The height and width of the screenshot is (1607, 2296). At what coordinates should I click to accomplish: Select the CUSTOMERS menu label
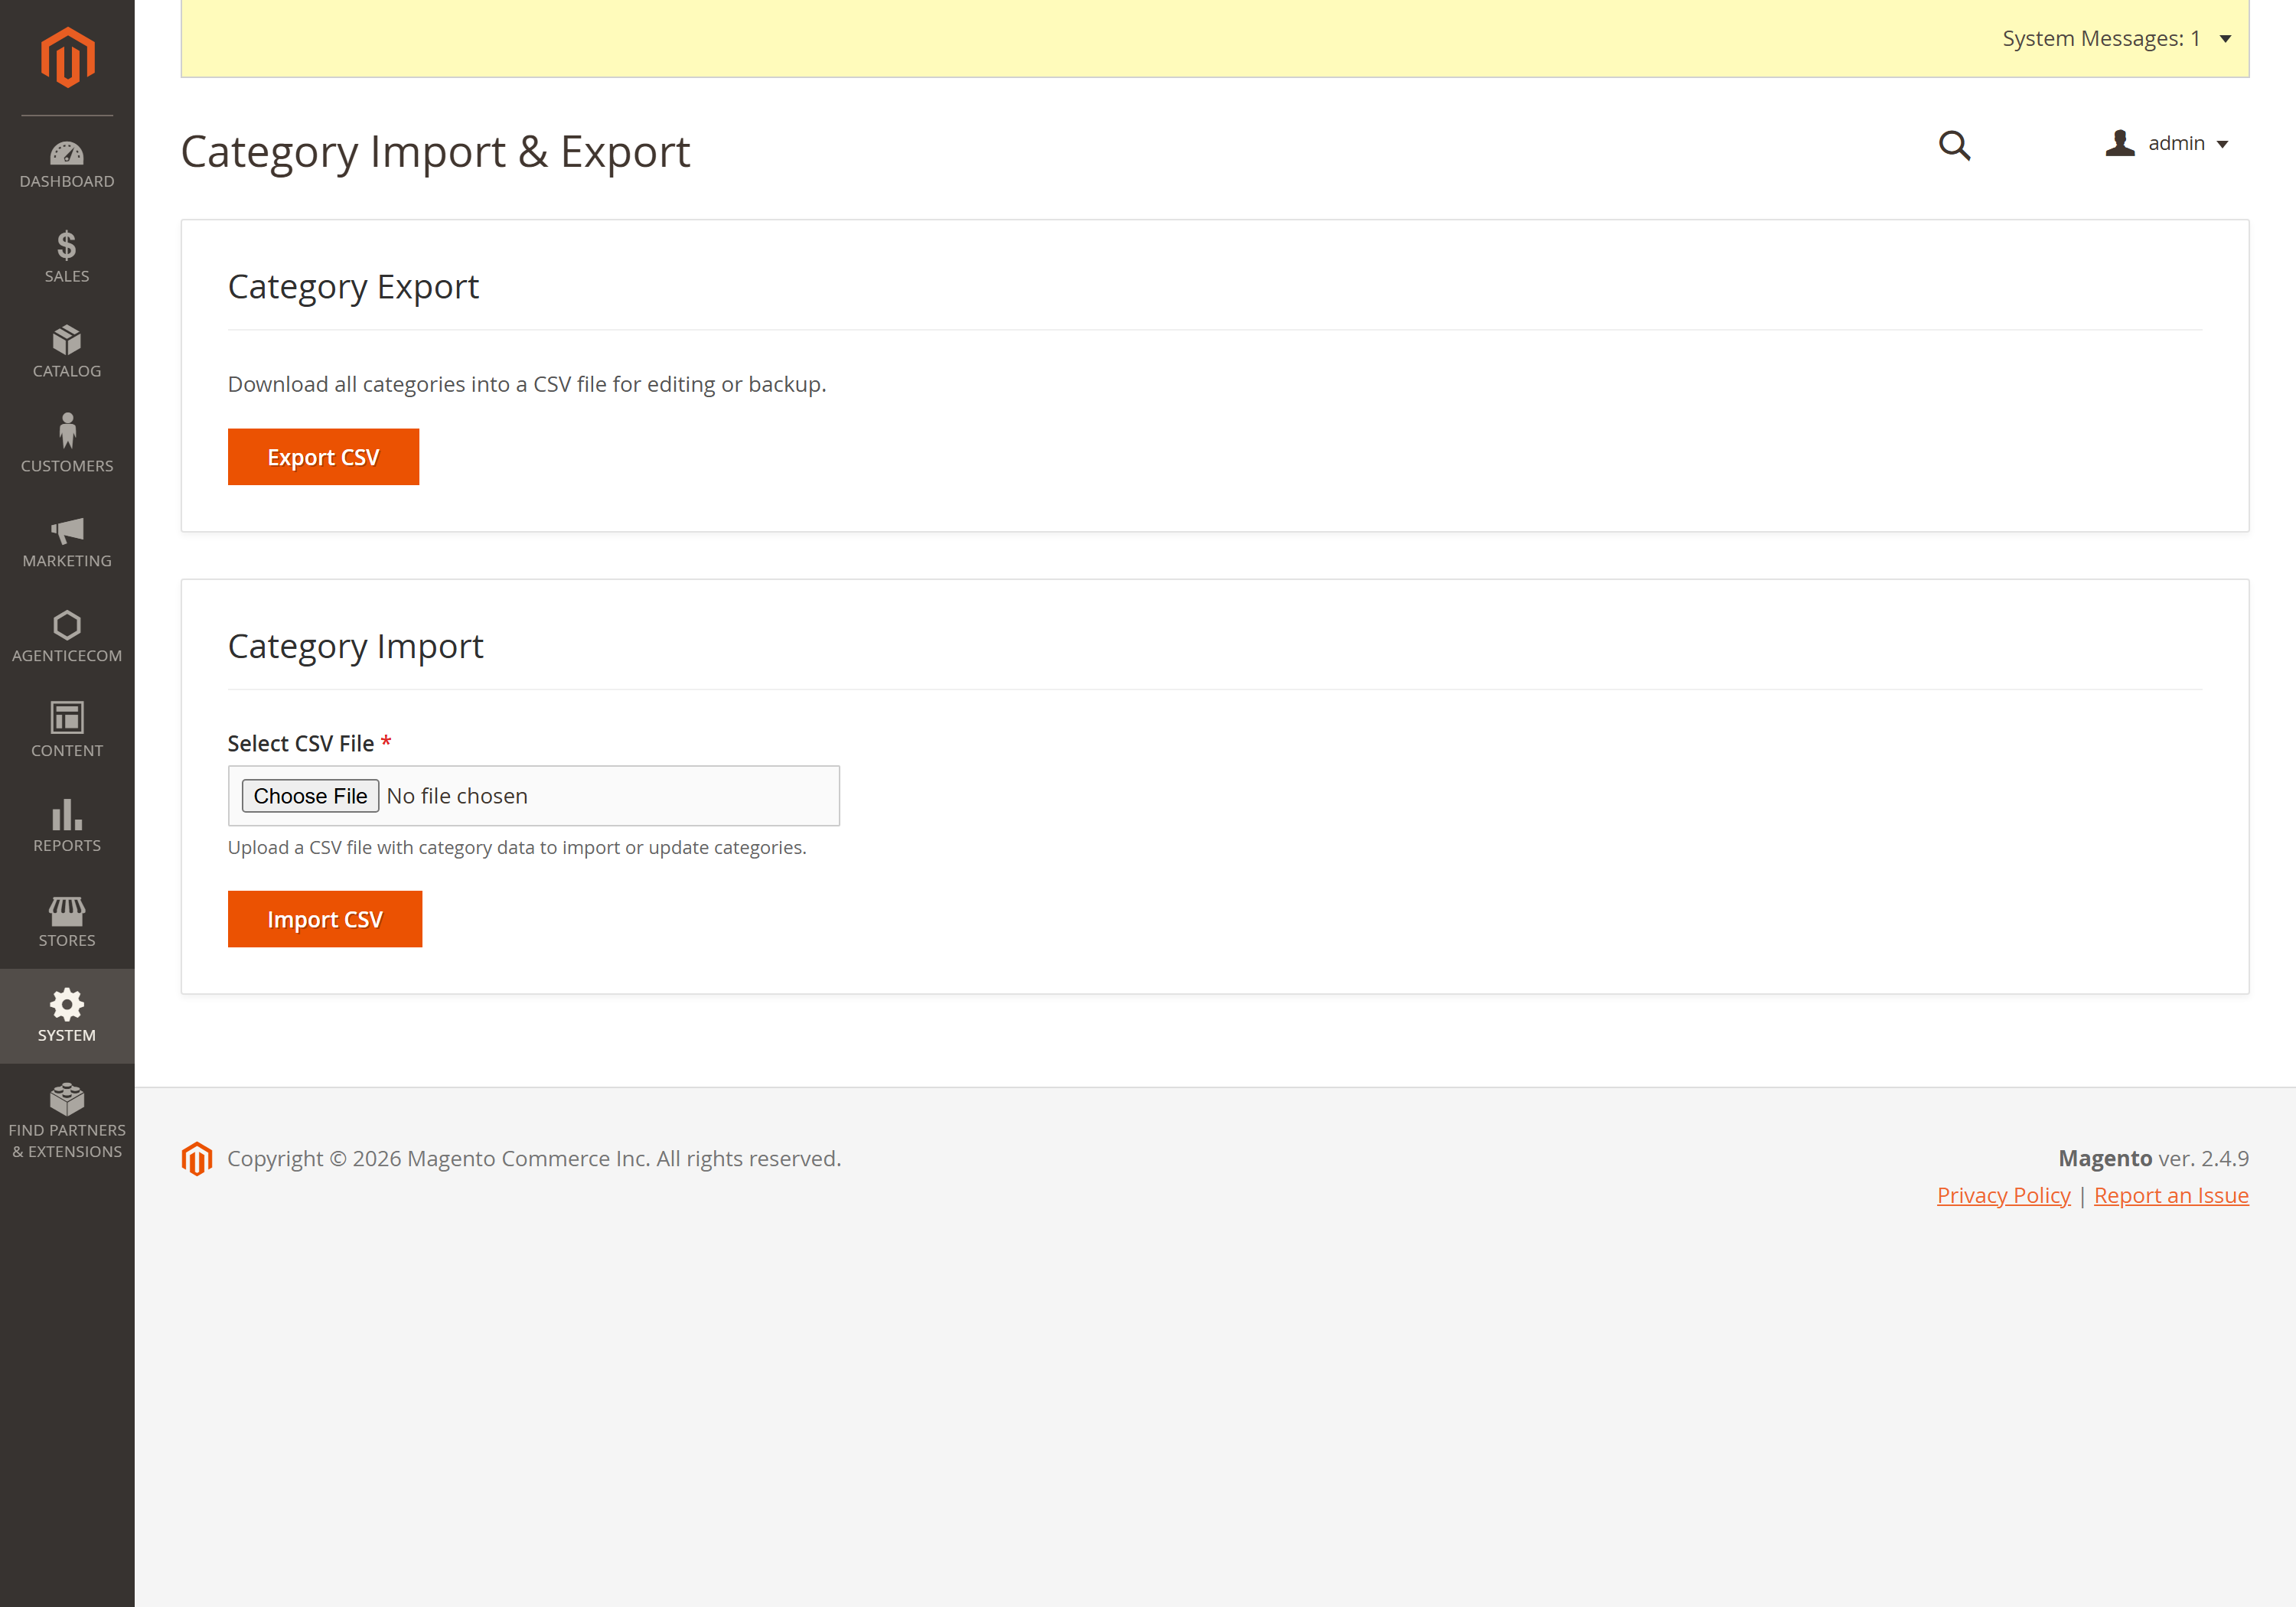point(67,466)
